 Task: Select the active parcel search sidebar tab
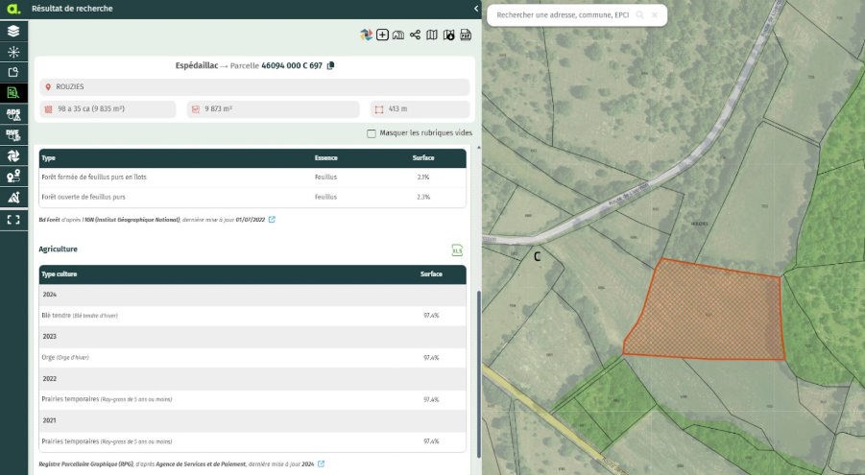tap(13, 93)
